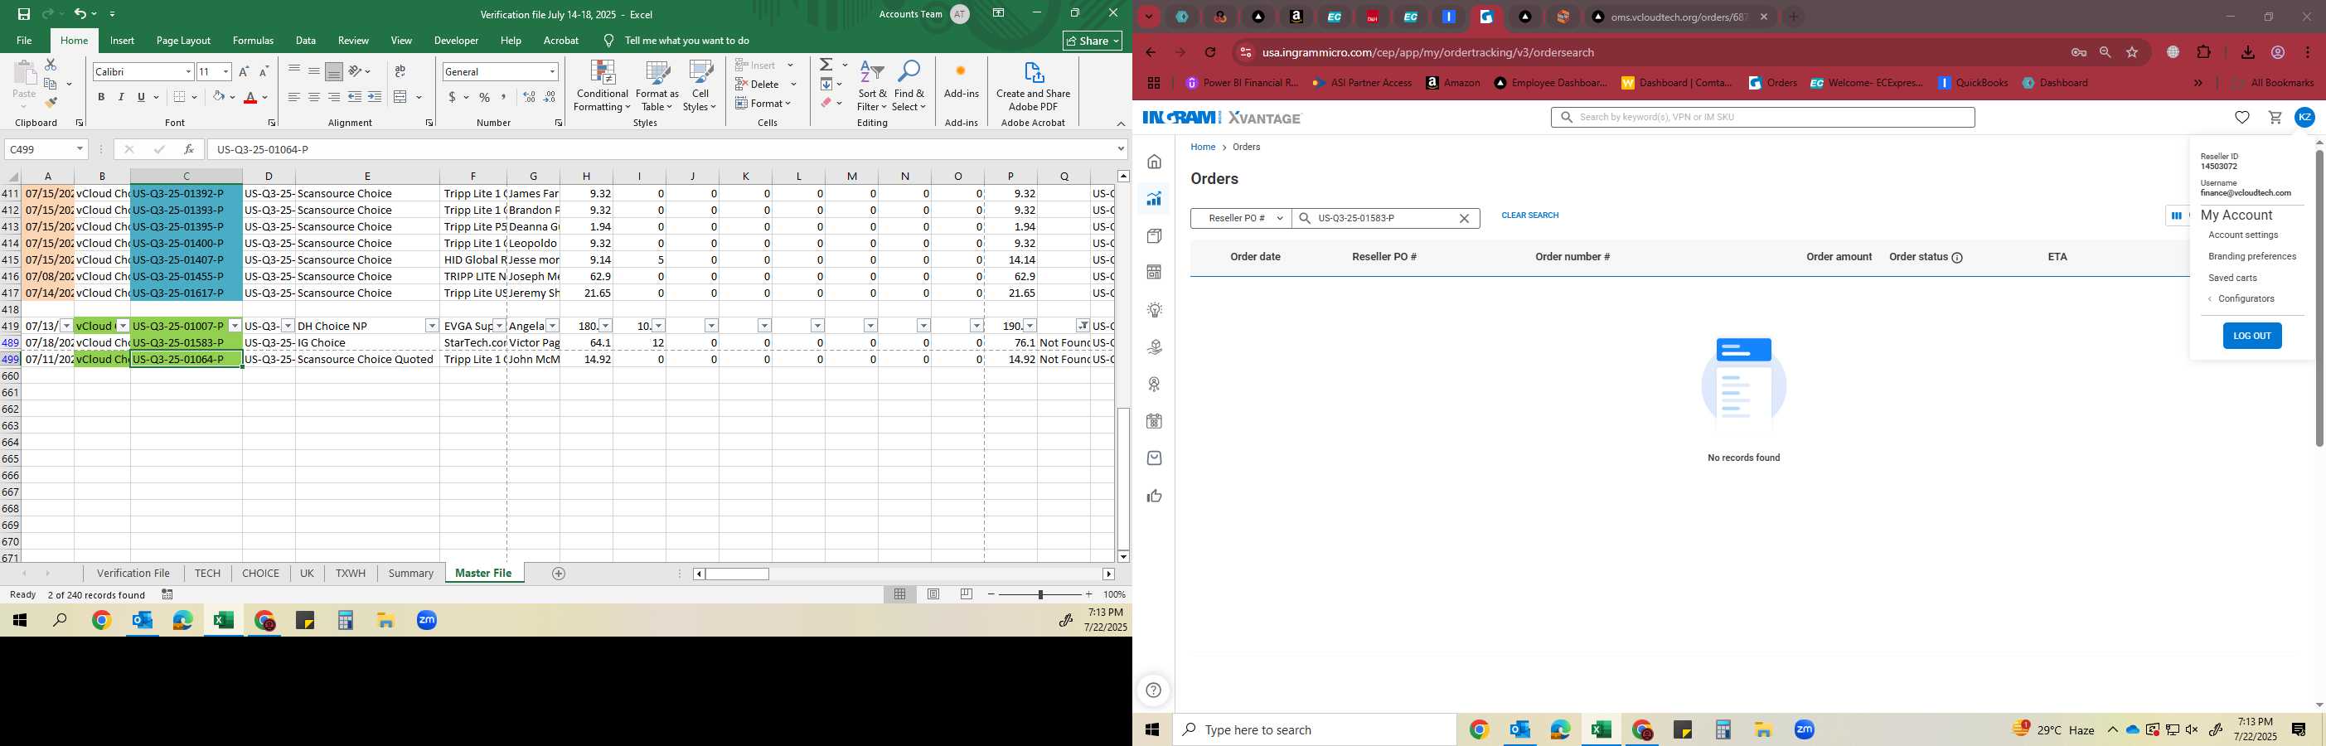Expand the Name Box dropdown
2326x746 pixels.
tap(80, 149)
